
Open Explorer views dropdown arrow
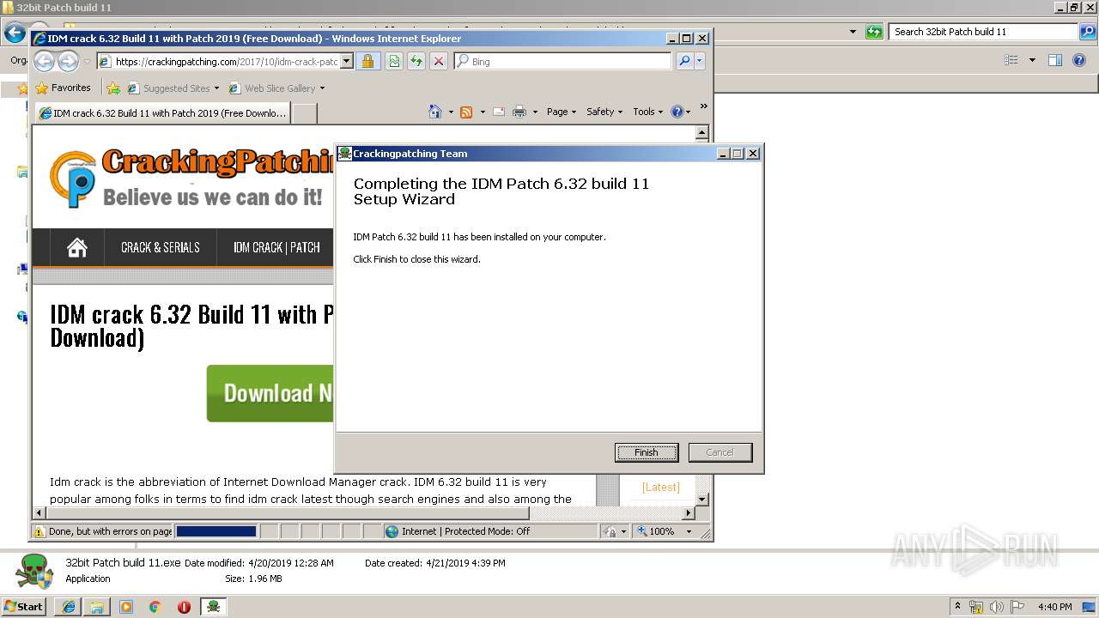pos(1032,60)
